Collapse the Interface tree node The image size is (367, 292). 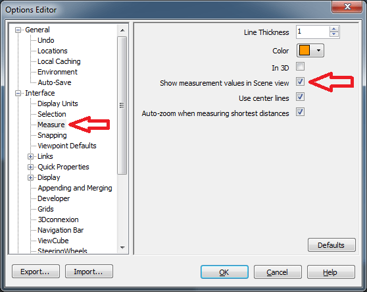click(18, 94)
